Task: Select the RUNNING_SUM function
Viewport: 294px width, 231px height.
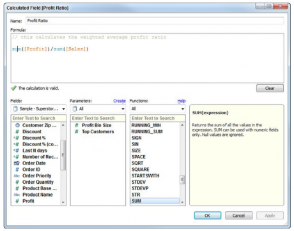Action: [x=147, y=131]
